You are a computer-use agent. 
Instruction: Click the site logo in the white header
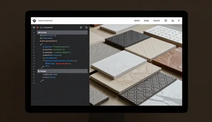(34, 21)
